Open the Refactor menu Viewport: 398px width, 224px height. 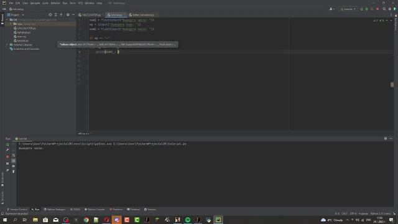coord(55,3)
